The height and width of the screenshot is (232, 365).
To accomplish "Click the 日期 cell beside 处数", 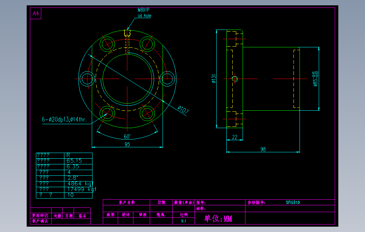I will (69, 216).
